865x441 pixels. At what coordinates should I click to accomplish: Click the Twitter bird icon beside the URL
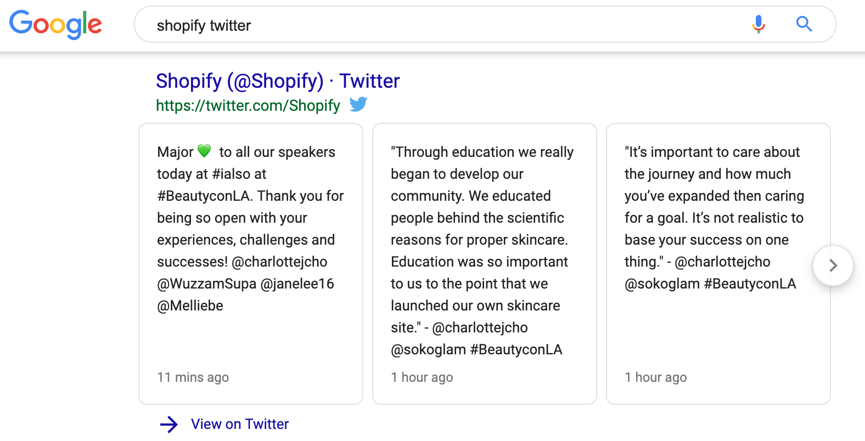(x=358, y=104)
